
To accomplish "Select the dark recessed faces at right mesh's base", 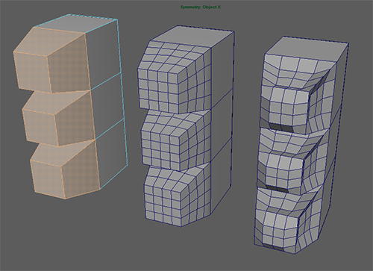I will (273, 247).
